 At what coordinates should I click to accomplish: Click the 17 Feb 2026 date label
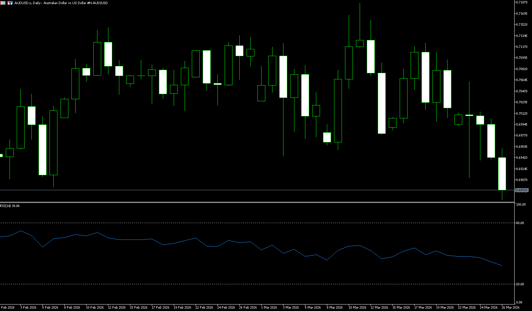pyautogui.click(x=160, y=308)
